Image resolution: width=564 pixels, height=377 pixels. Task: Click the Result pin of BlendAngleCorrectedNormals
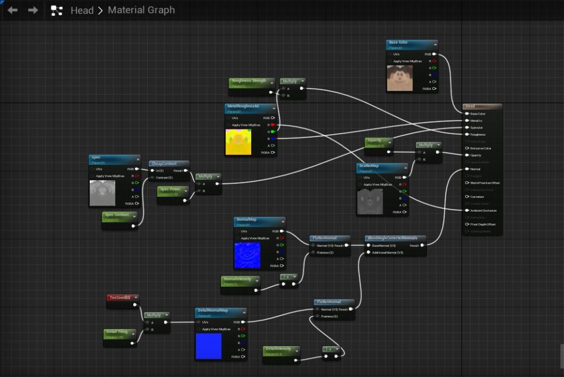[x=421, y=245]
